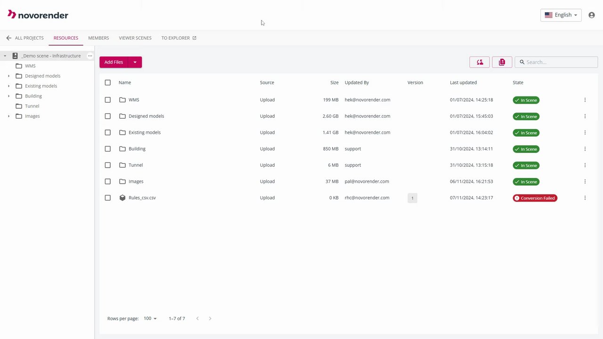This screenshot has height=339, width=603.
Task: Open the user account profile icon
Action: click(592, 15)
